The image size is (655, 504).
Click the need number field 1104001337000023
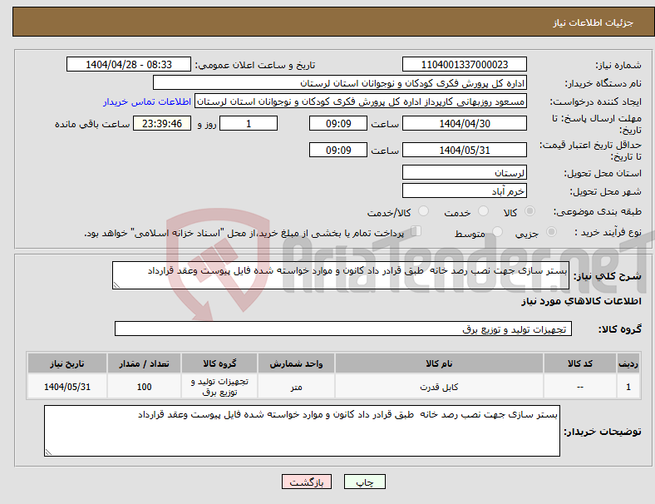point(464,64)
